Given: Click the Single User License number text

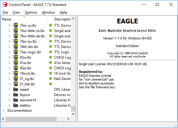Looking at the screenshot, I should pyautogui.click(x=113, y=64).
